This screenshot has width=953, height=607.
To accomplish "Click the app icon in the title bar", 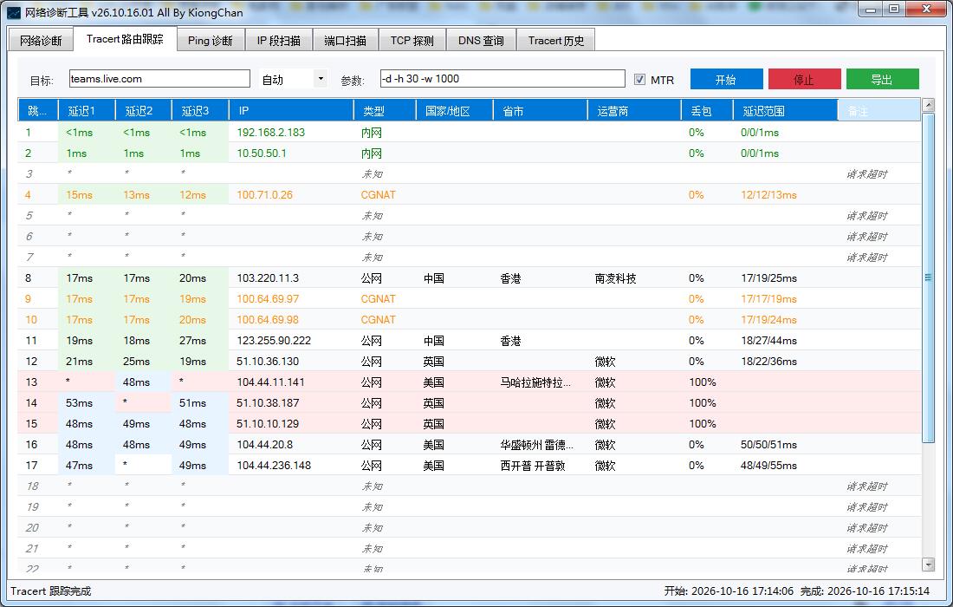I will [13, 12].
